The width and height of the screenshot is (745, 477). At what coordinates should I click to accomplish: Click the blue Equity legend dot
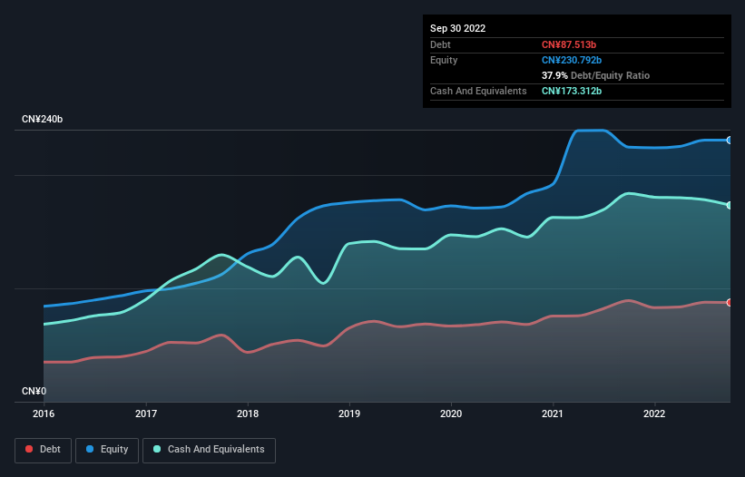tap(90, 449)
